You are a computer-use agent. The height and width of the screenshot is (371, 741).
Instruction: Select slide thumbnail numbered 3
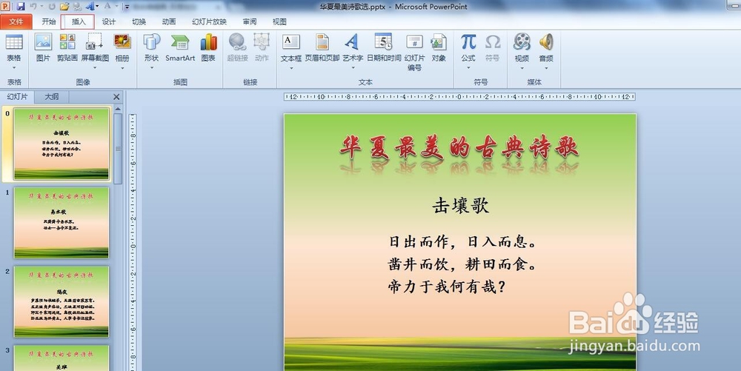[62, 358]
